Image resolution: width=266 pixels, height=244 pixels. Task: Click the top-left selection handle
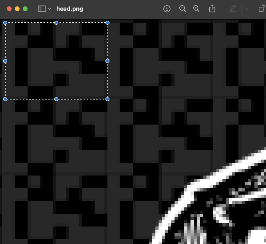[x=5, y=23]
